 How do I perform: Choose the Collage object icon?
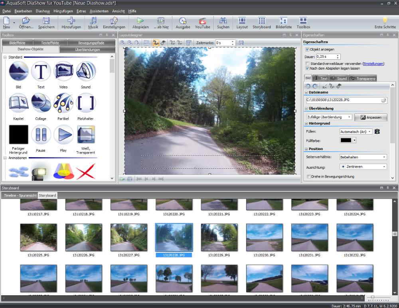41,103
